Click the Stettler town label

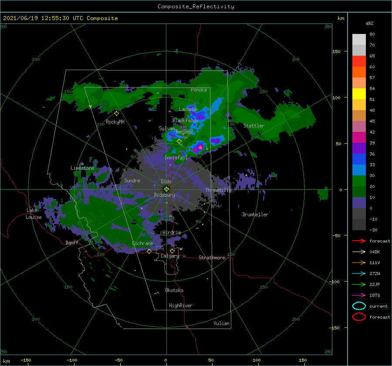254,126
